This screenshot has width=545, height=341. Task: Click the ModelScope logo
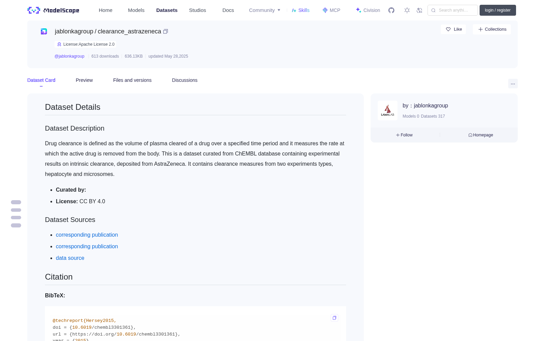(x=53, y=10)
